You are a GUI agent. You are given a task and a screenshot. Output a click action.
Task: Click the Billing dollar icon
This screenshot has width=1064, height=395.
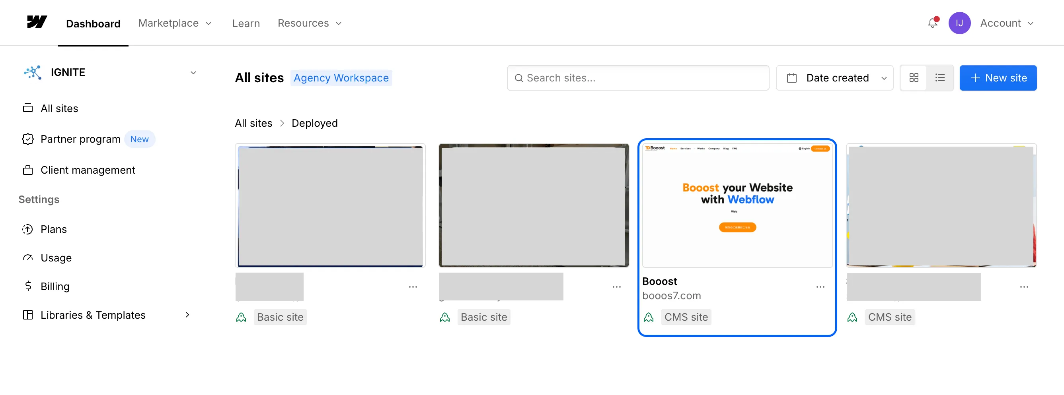coord(28,286)
